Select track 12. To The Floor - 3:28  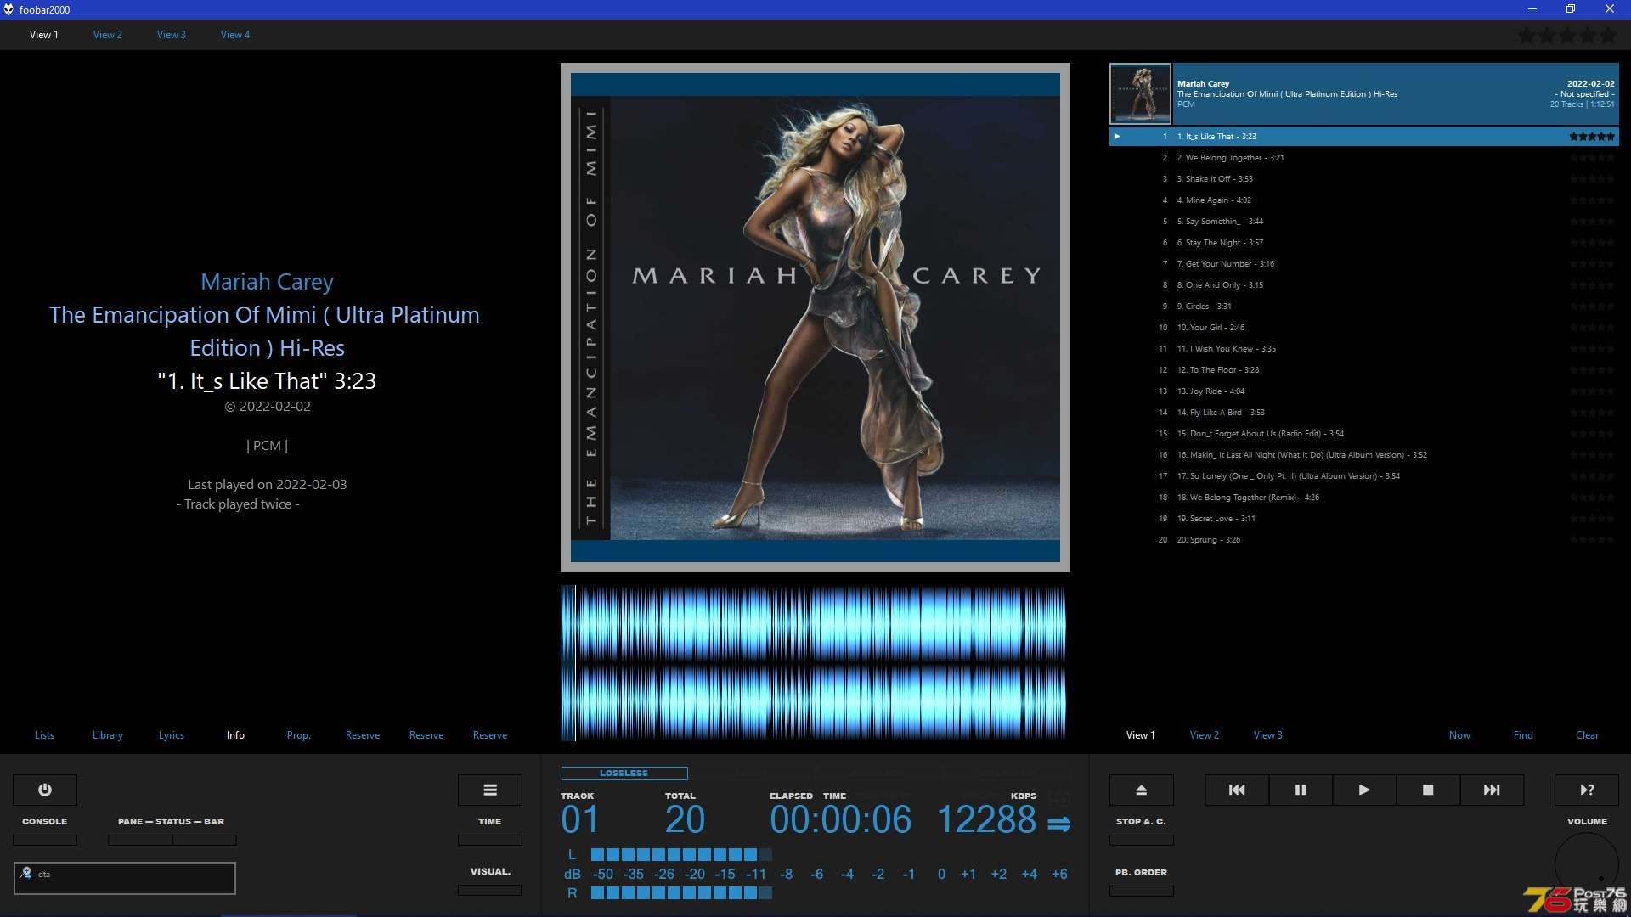coord(1363,369)
